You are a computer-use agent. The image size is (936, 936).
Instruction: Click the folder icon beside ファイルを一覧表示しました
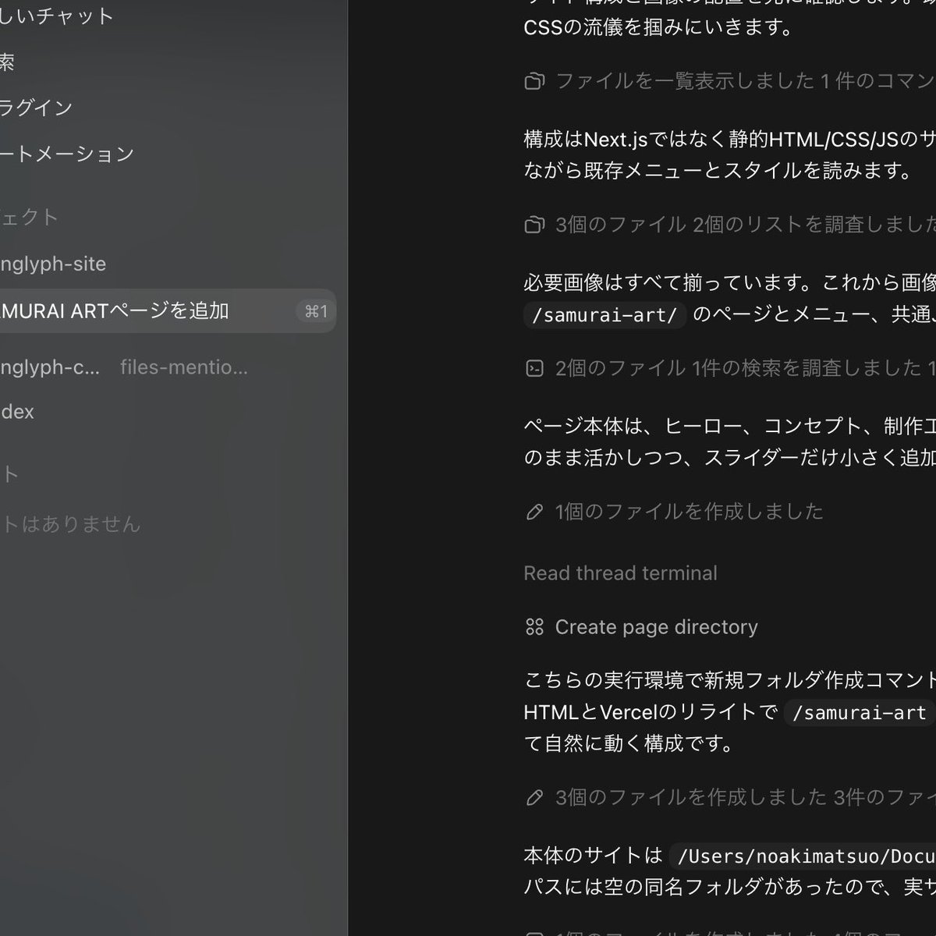coord(534,81)
